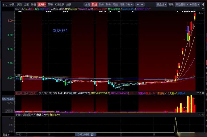Screen dimensions: 207x137
Task: Click the volume MA1=7892327 value
Action: coord(81,93)
